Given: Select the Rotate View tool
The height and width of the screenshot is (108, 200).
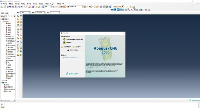Looking at the screenshot, I should pos(22,7).
